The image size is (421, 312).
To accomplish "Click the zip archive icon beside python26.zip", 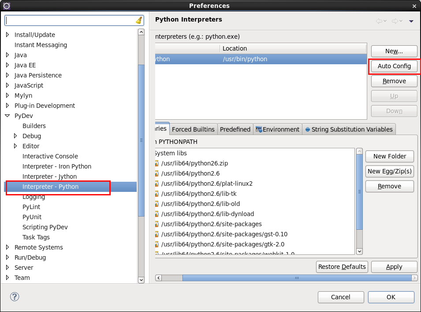I will [x=157, y=163].
